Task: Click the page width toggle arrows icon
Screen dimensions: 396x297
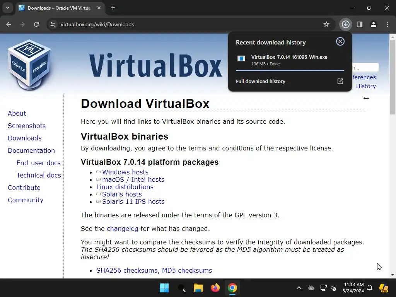Action: point(366,98)
